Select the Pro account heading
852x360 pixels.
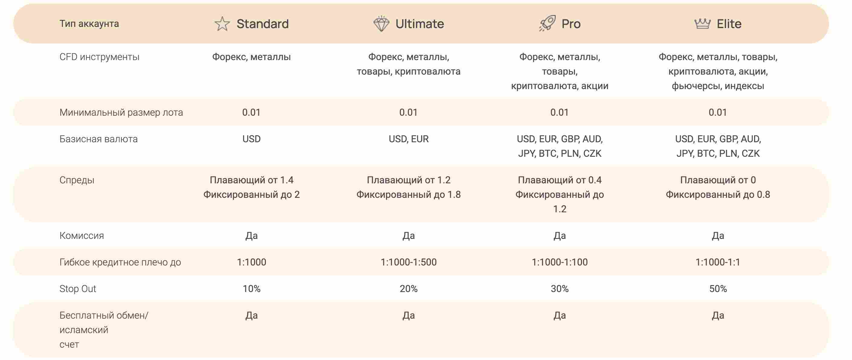[x=571, y=24]
